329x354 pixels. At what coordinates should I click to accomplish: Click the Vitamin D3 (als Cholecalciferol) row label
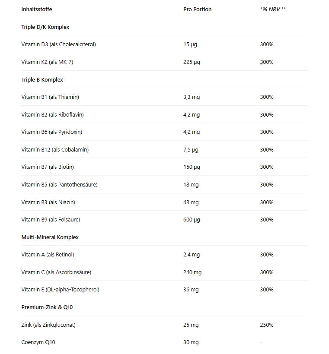[58, 44]
